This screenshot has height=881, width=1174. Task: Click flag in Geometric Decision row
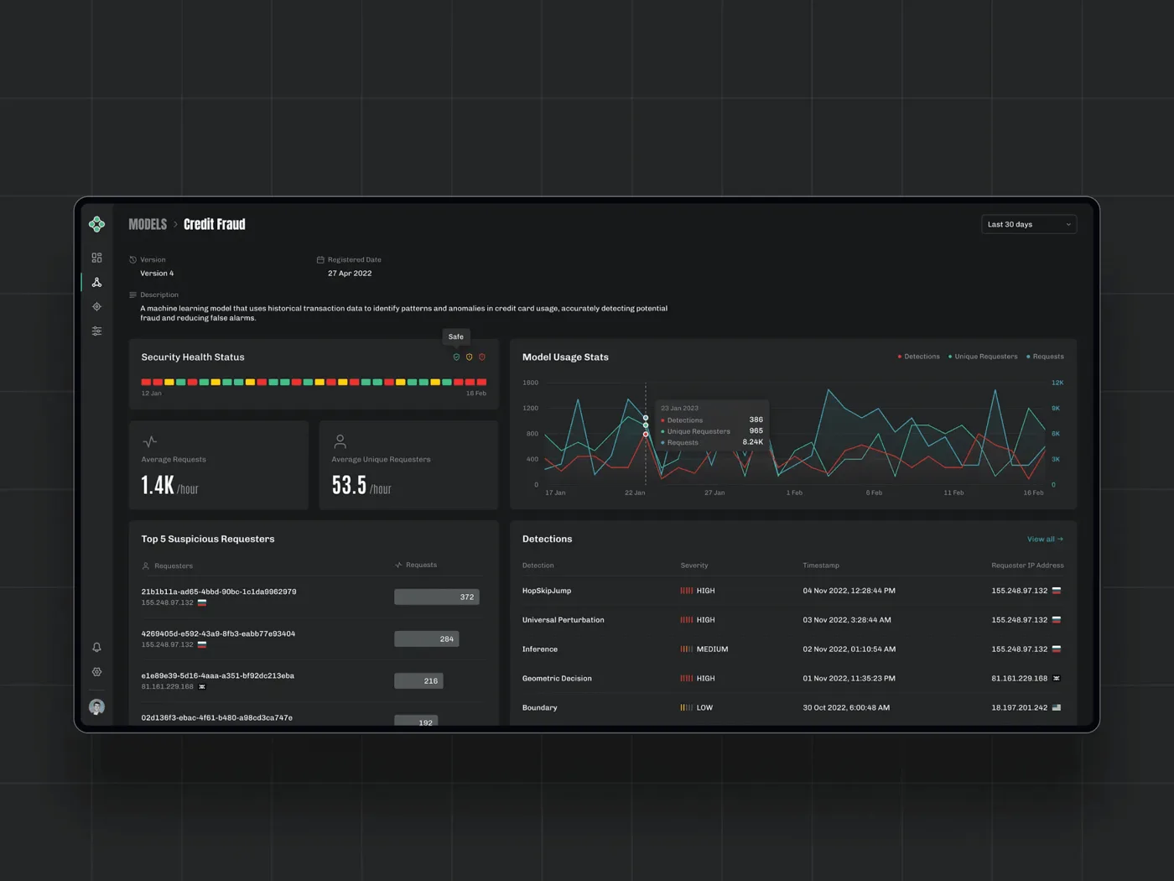tap(1057, 678)
